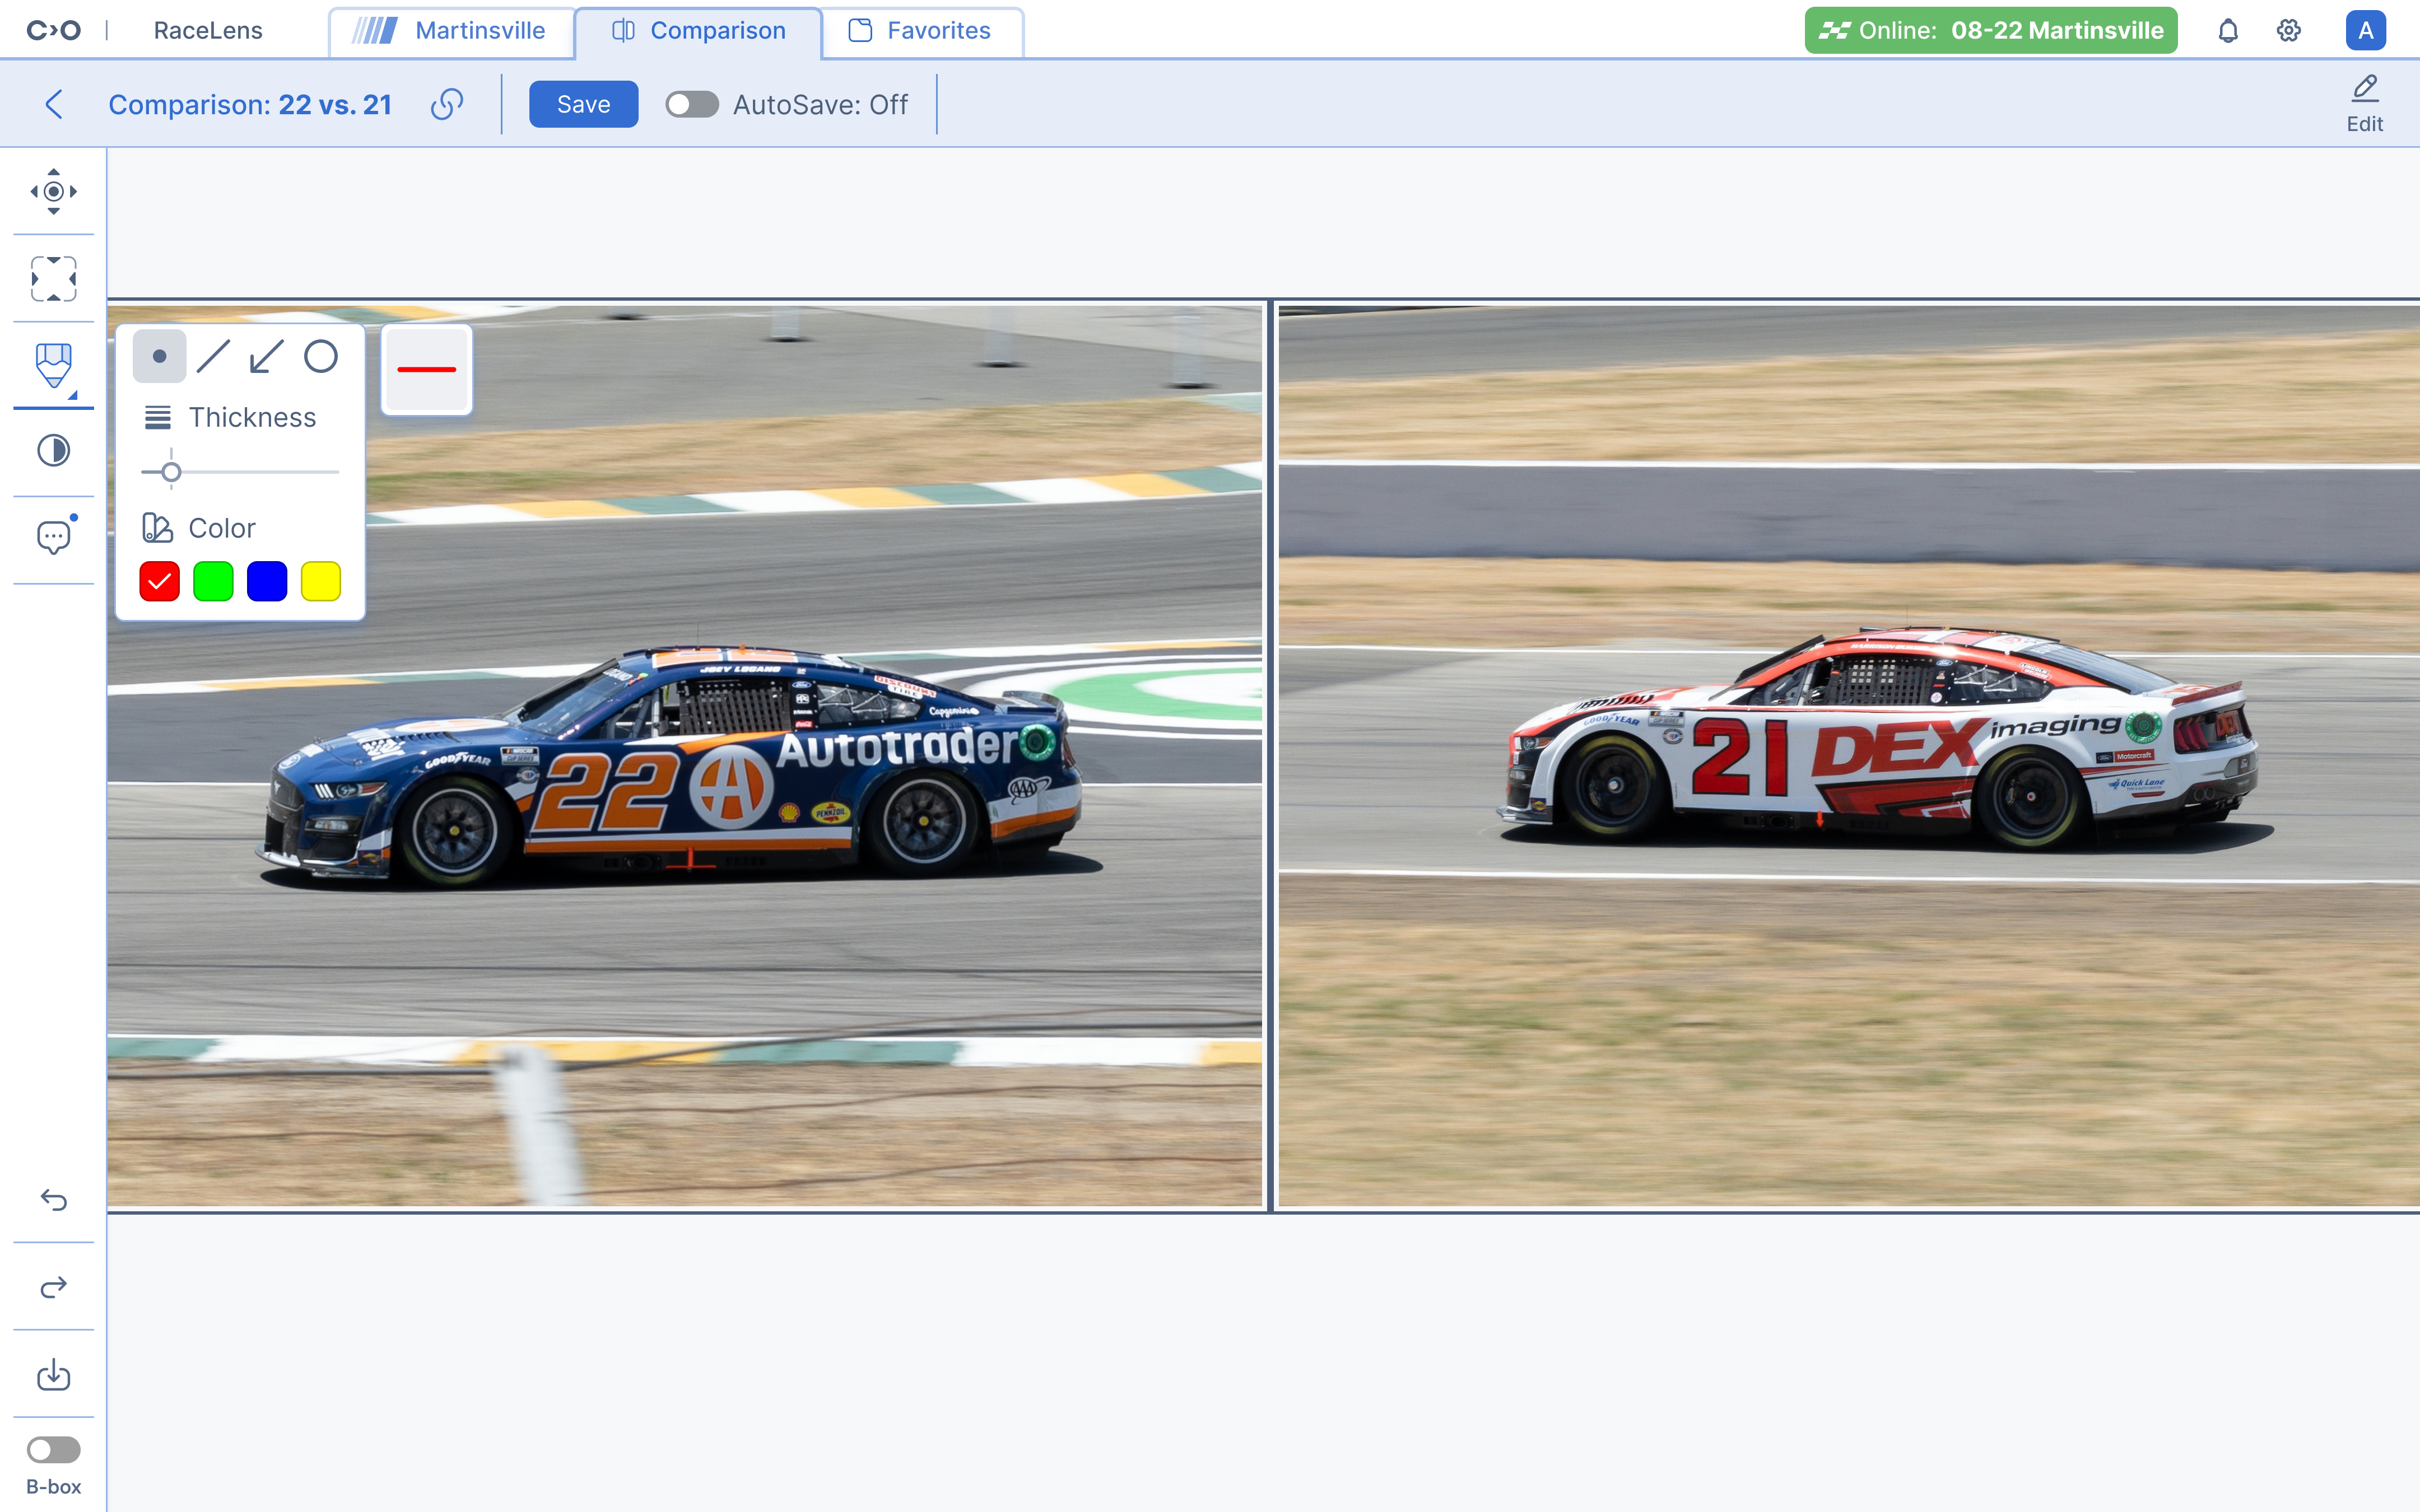The height and width of the screenshot is (1512, 2420).
Task: Click the app logo icon
Action: [x=53, y=31]
